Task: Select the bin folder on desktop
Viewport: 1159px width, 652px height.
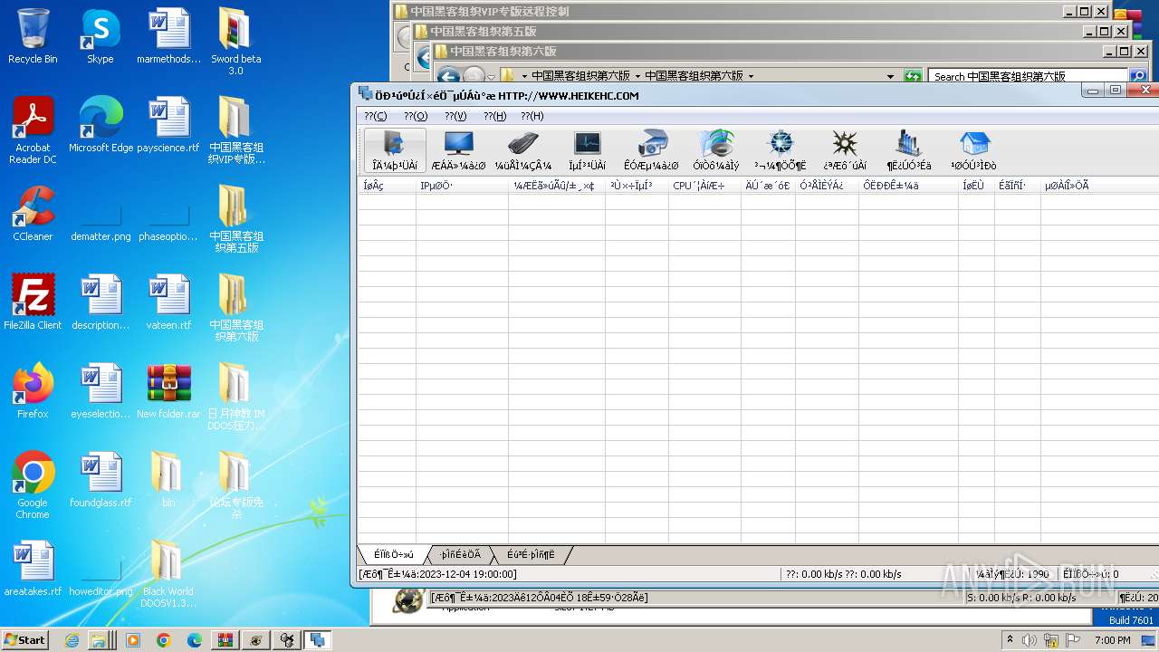Action: tap(168, 481)
